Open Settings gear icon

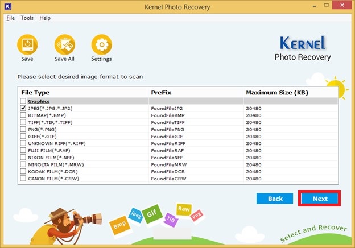click(102, 44)
